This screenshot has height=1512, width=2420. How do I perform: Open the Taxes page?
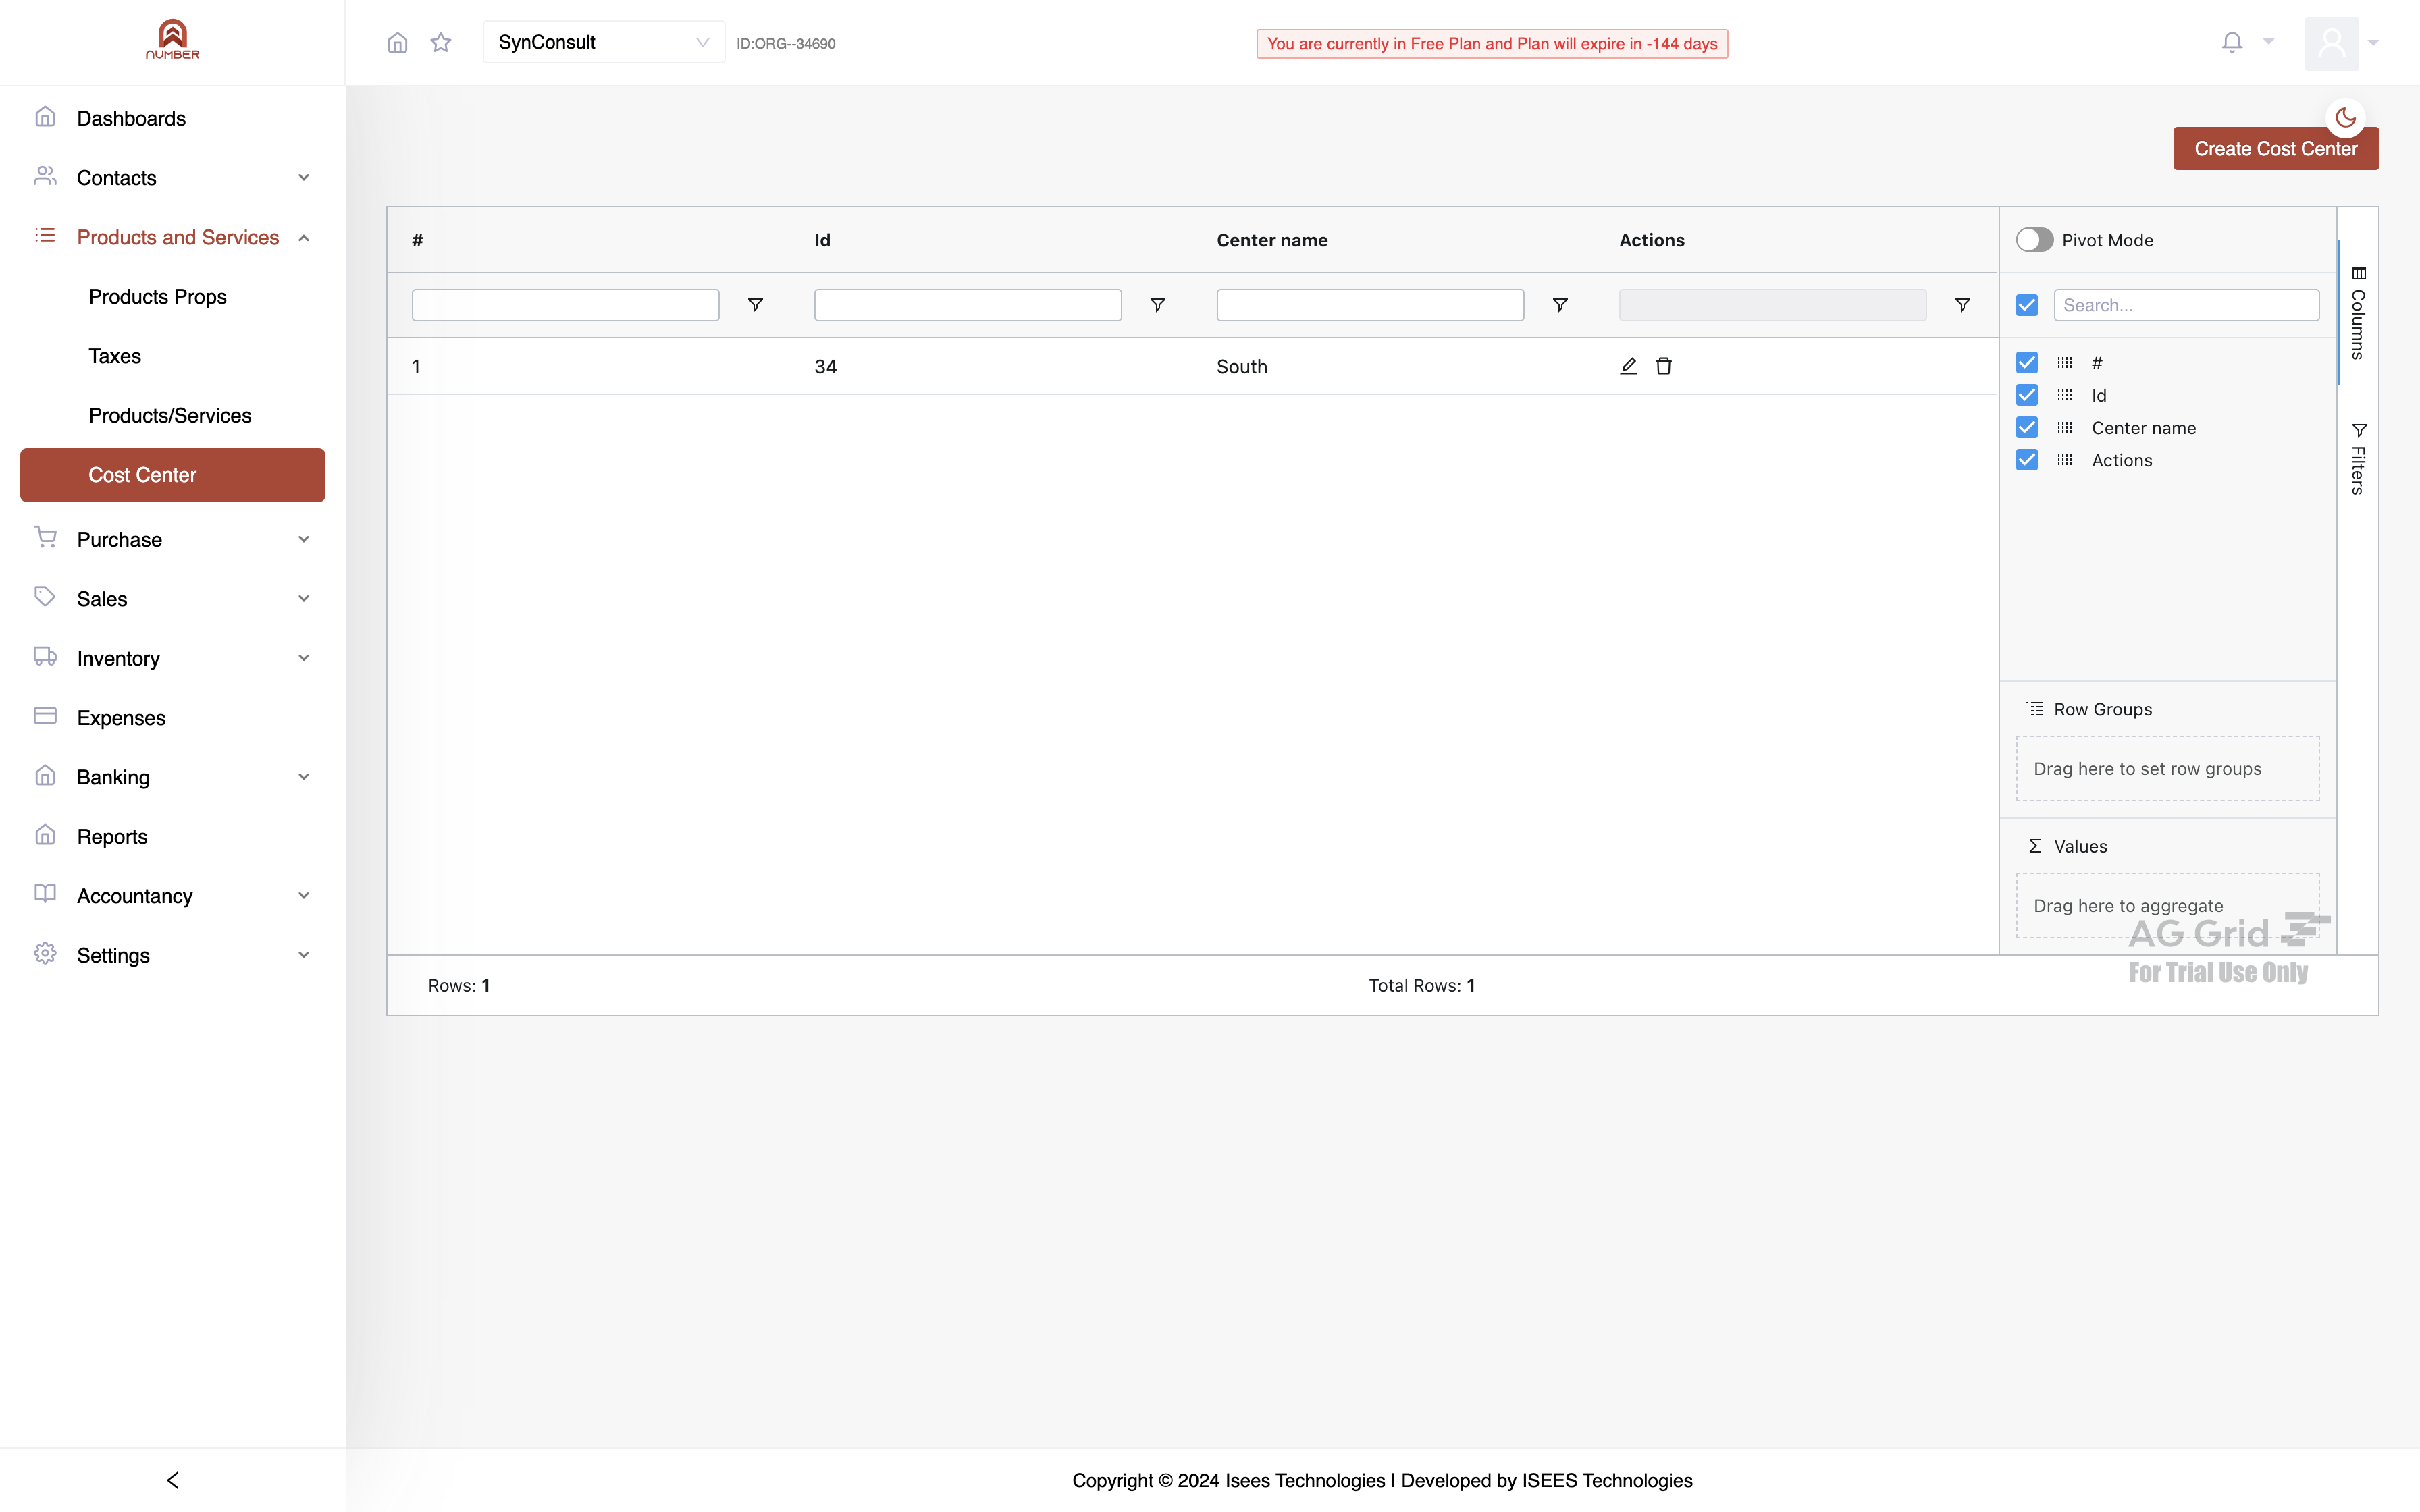(x=114, y=356)
